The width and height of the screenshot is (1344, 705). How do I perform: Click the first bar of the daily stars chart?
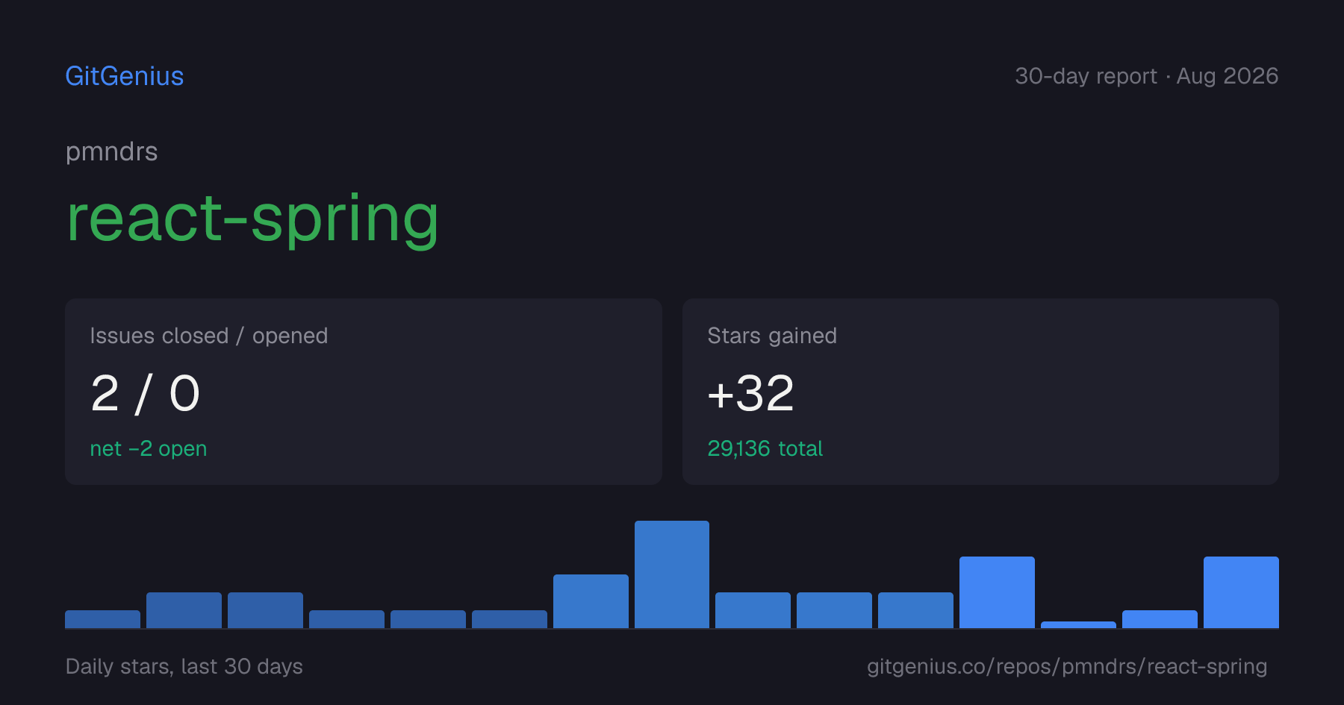click(102, 619)
